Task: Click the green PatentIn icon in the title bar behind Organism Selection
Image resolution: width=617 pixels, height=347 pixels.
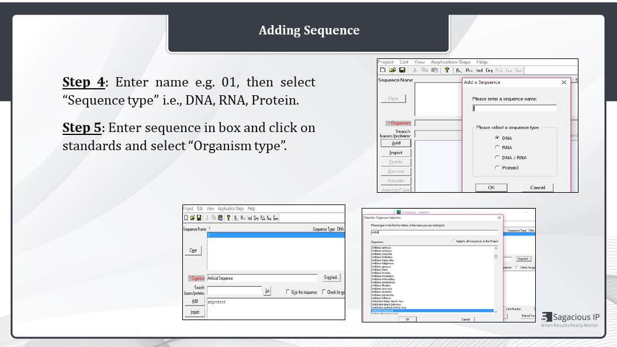Action: [x=398, y=212]
